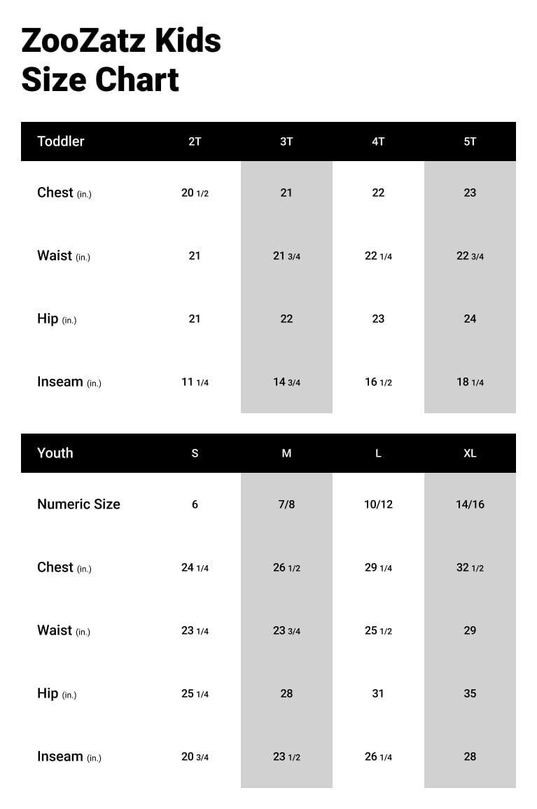The width and height of the screenshot is (537, 809).
Task: Click the Youth S column header
Action: click(195, 453)
